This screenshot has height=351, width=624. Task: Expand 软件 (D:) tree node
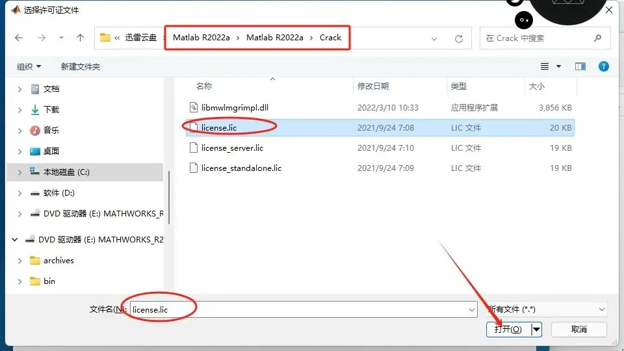point(19,194)
